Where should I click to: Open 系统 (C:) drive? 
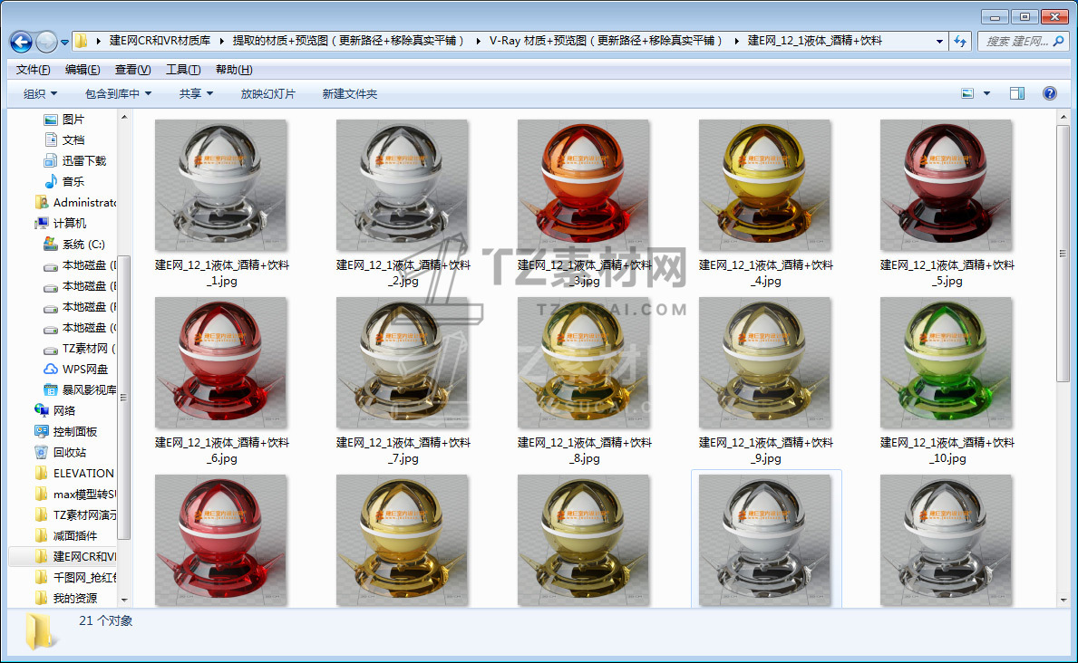pos(74,244)
